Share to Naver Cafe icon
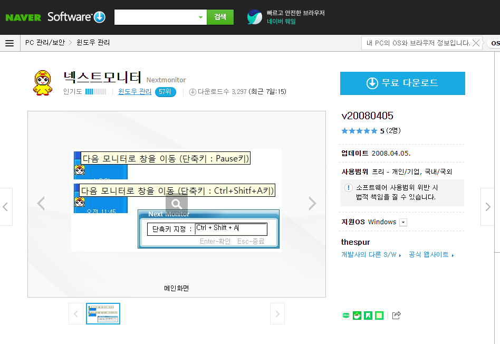This screenshot has height=344, width=500. click(357, 316)
